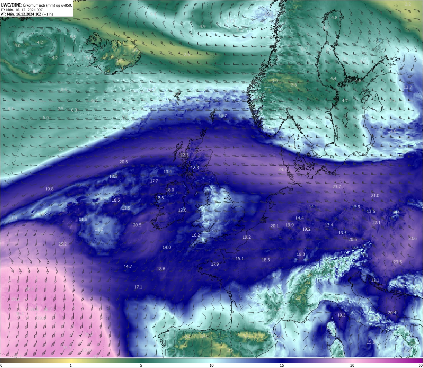Click the 'IT: Mán. 16. 12. 2024 09Z' line
423x368 pixels.
(22, 10)
